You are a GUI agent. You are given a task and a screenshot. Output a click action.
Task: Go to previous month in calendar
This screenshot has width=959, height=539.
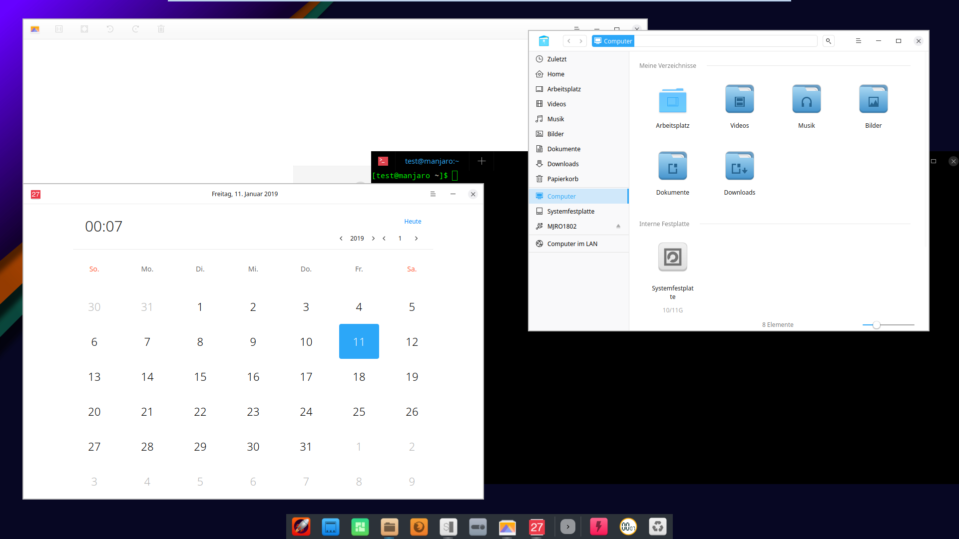(x=384, y=239)
